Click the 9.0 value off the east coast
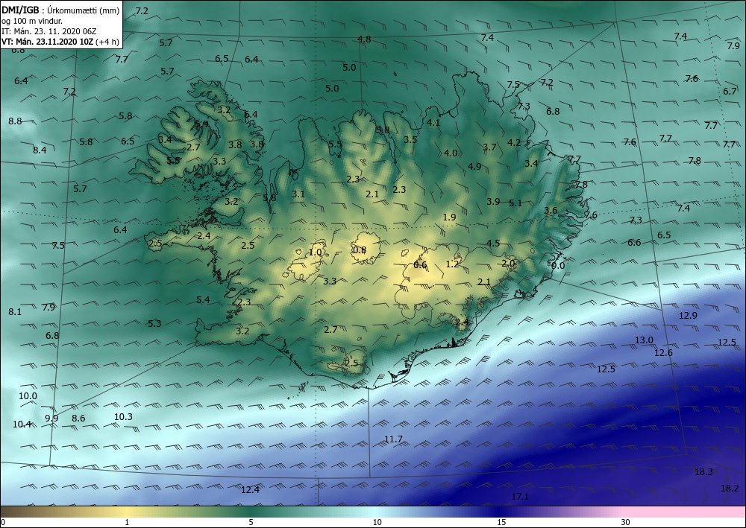Screen dimensions: 746x528 [x=558, y=265]
